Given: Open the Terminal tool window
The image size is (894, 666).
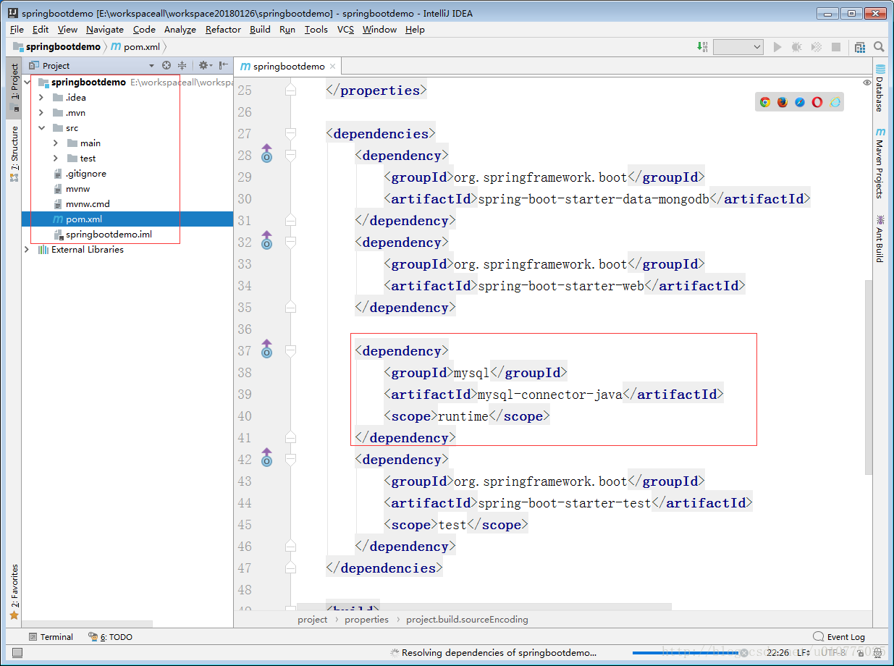Looking at the screenshot, I should coord(51,637).
